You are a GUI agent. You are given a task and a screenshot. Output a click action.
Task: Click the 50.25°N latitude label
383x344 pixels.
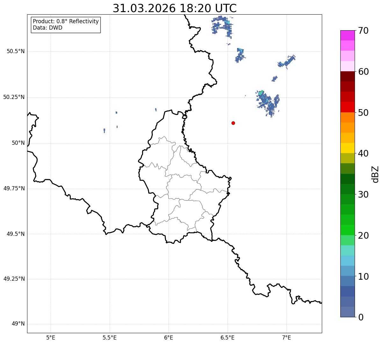(x=14, y=97)
